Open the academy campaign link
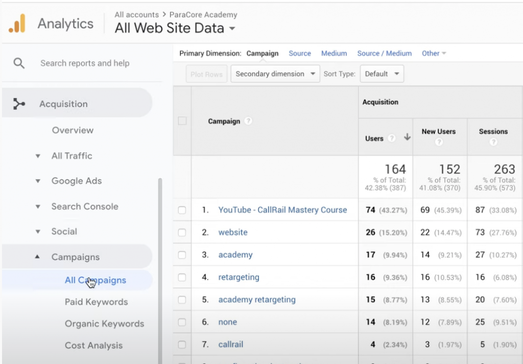Viewport: 523px width, 364px height. pyautogui.click(x=235, y=255)
